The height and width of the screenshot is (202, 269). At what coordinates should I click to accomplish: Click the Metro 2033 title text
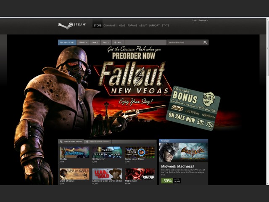point(131,181)
